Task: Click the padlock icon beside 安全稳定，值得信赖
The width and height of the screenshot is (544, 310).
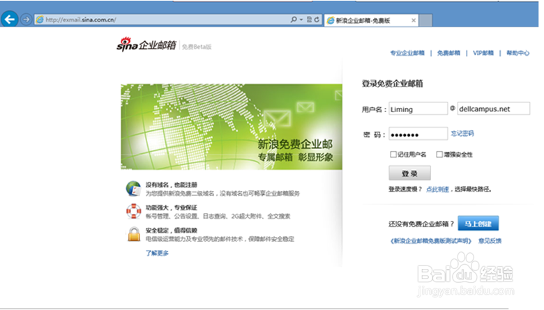Action: (x=134, y=234)
